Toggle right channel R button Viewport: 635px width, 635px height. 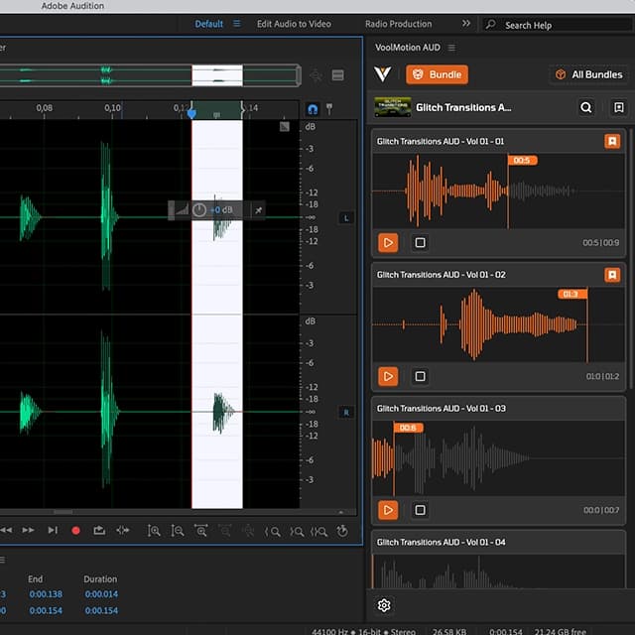(346, 413)
